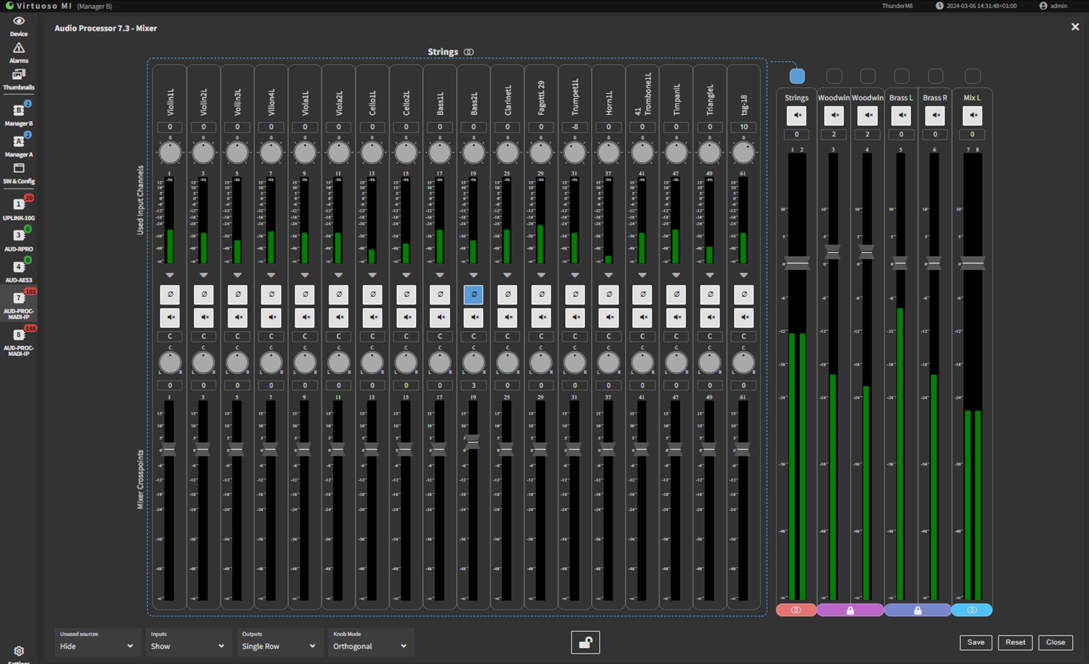Click the gain value field of tsg-18
Image resolution: width=1089 pixels, height=664 pixels.
pyautogui.click(x=744, y=127)
